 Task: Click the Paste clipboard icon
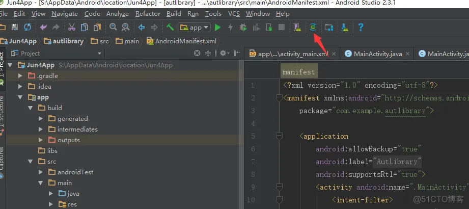coord(97,28)
